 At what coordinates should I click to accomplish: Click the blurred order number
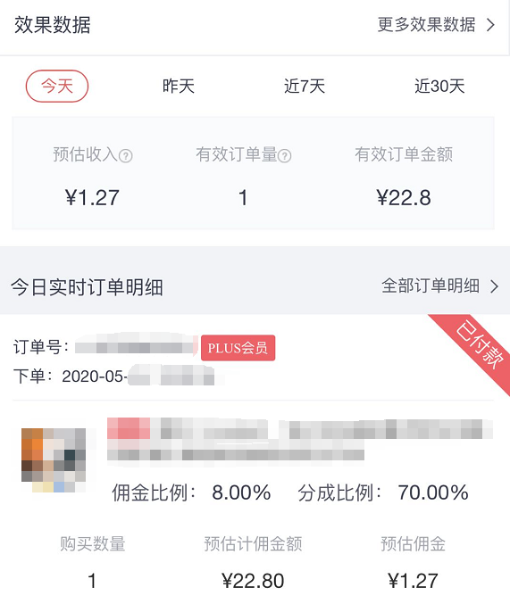coord(136,347)
